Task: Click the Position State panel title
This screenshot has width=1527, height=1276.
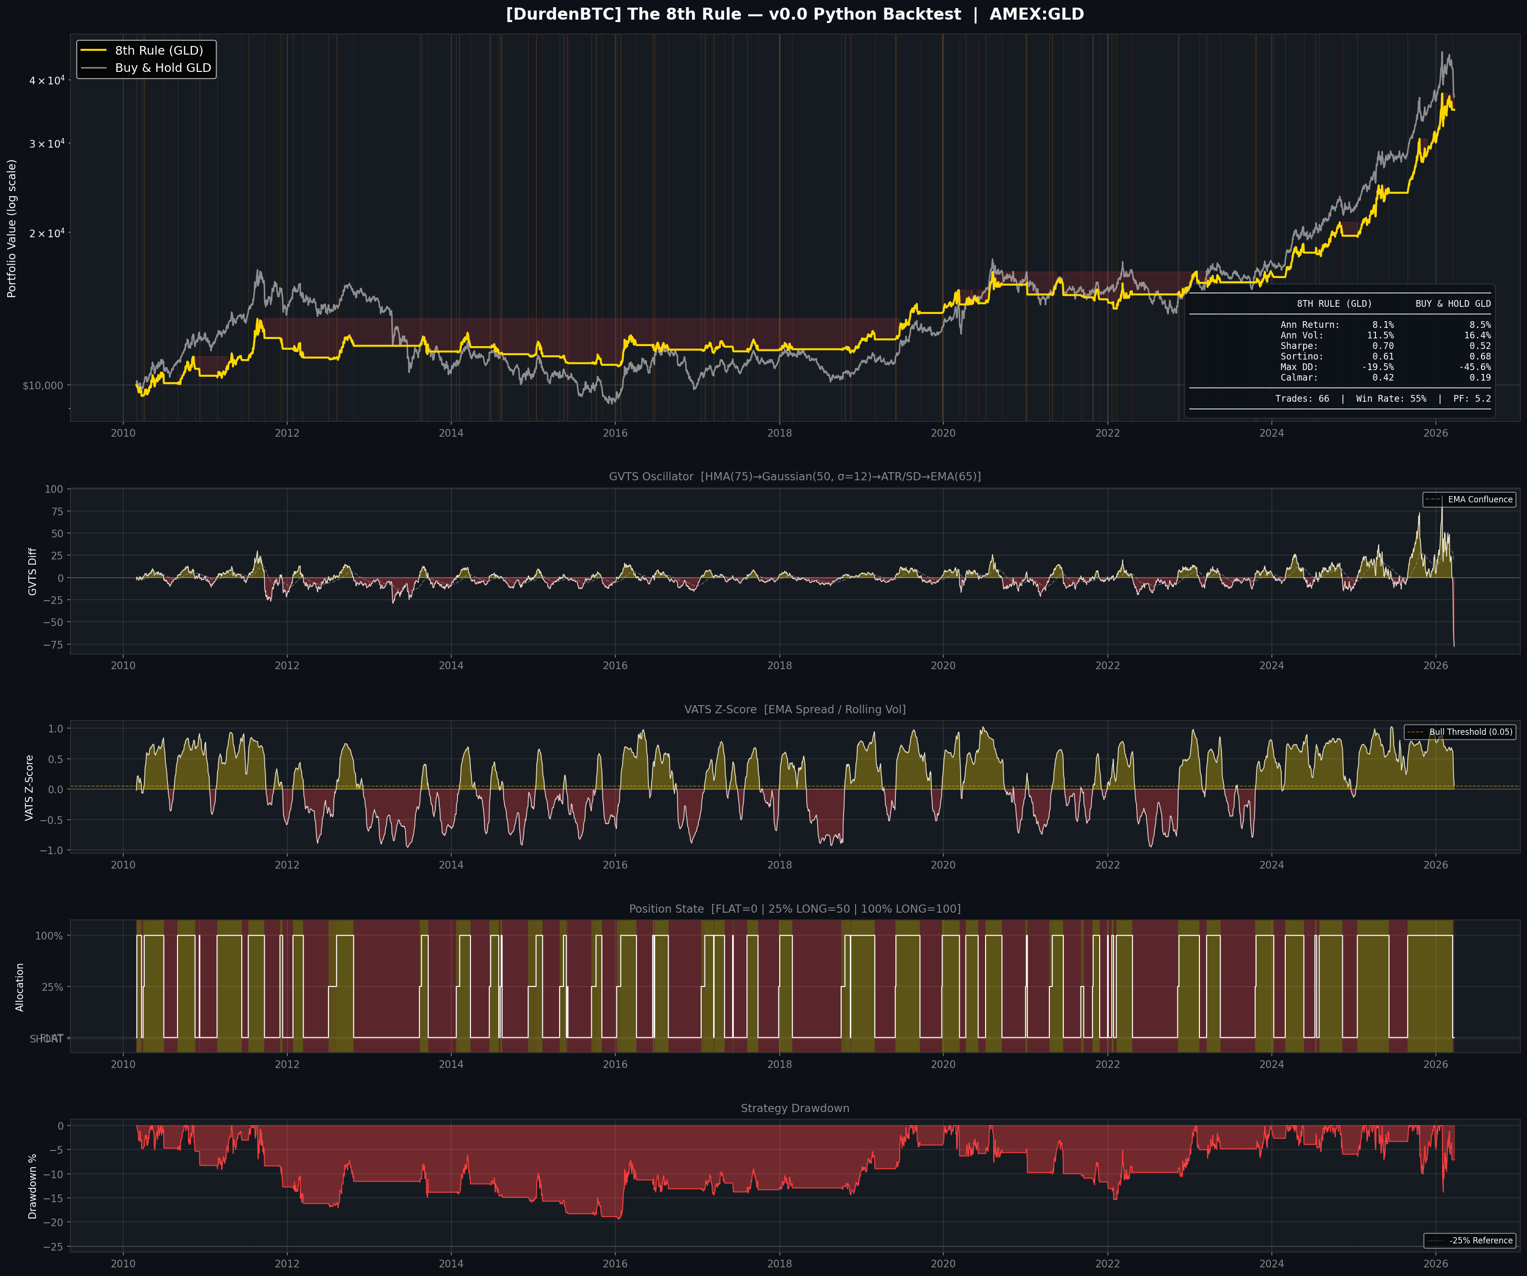Action: 794,909
